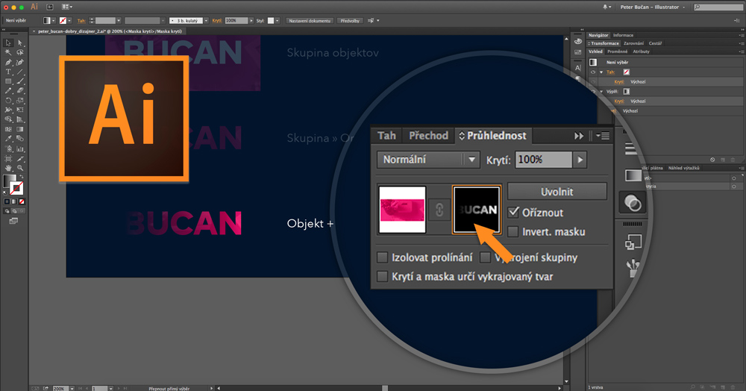The image size is (746, 391).
Task: Select the Type tool
Action: click(8, 72)
